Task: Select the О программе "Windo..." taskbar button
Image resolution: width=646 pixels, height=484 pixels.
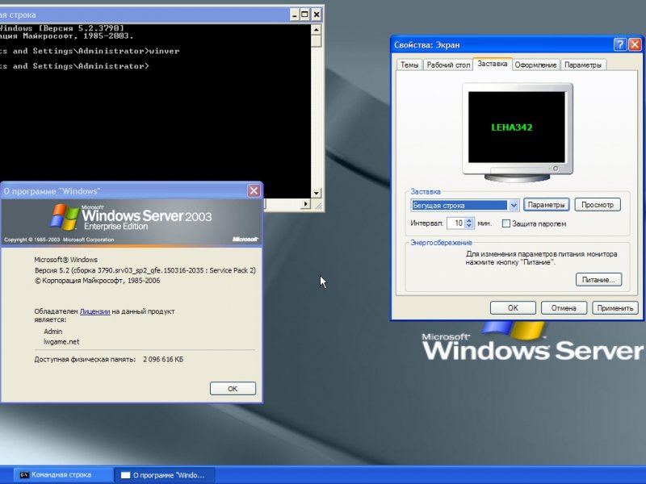Action: point(164,475)
